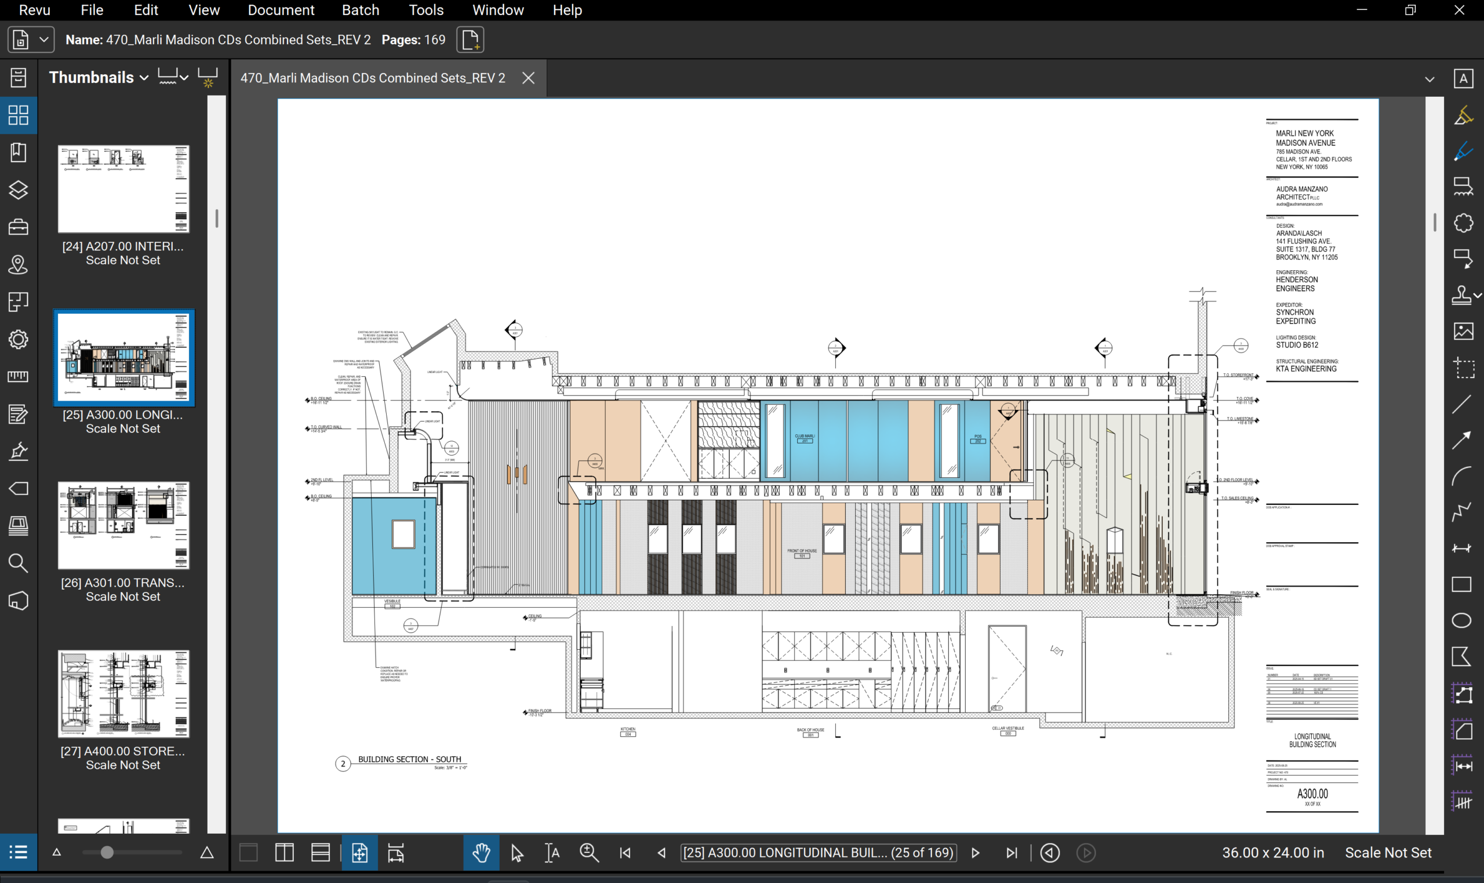The width and height of the screenshot is (1484, 883).
Task: Select the Highlight tool
Action: pos(1463,115)
